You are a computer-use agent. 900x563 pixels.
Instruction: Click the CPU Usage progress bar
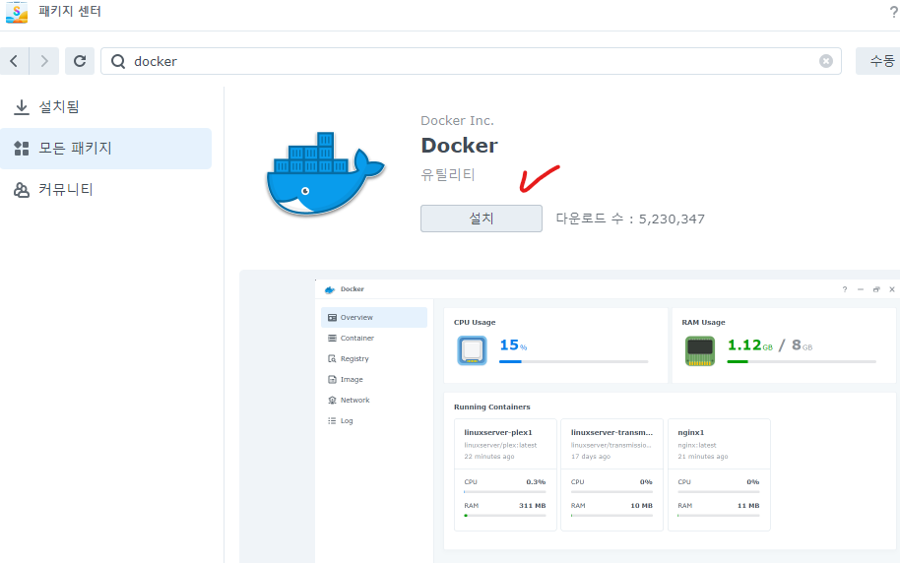[573, 361]
